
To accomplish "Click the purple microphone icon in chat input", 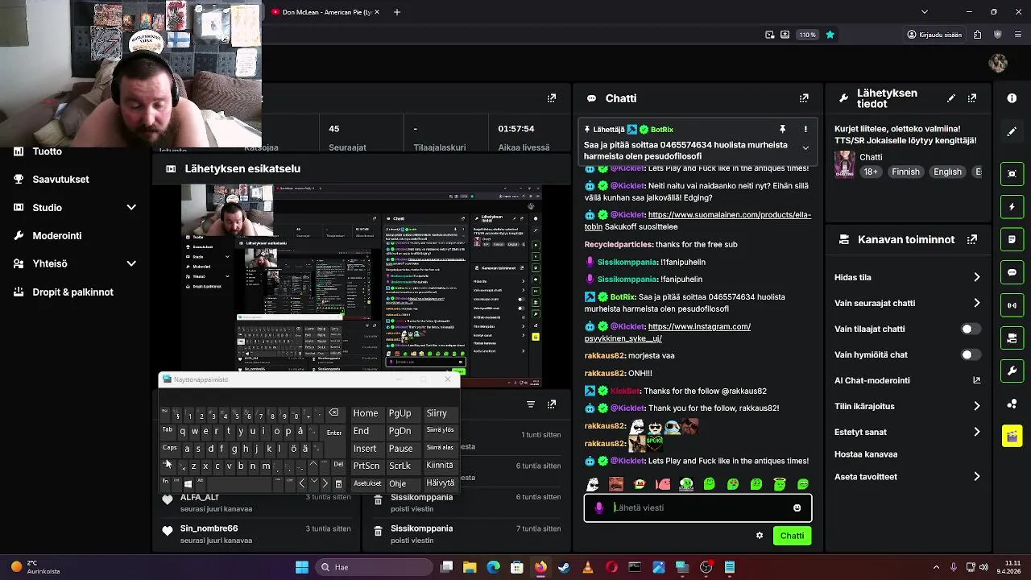I will point(599,507).
